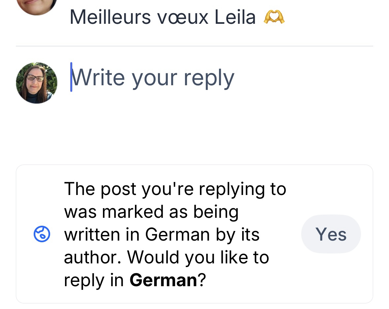Viewport: 389px width, 309px height.
Task: Click the text 'written in German by its'
Action: 162,234
